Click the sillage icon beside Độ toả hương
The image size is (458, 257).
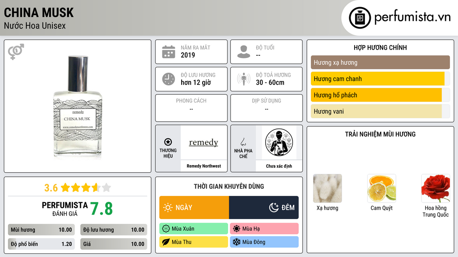coord(244,79)
